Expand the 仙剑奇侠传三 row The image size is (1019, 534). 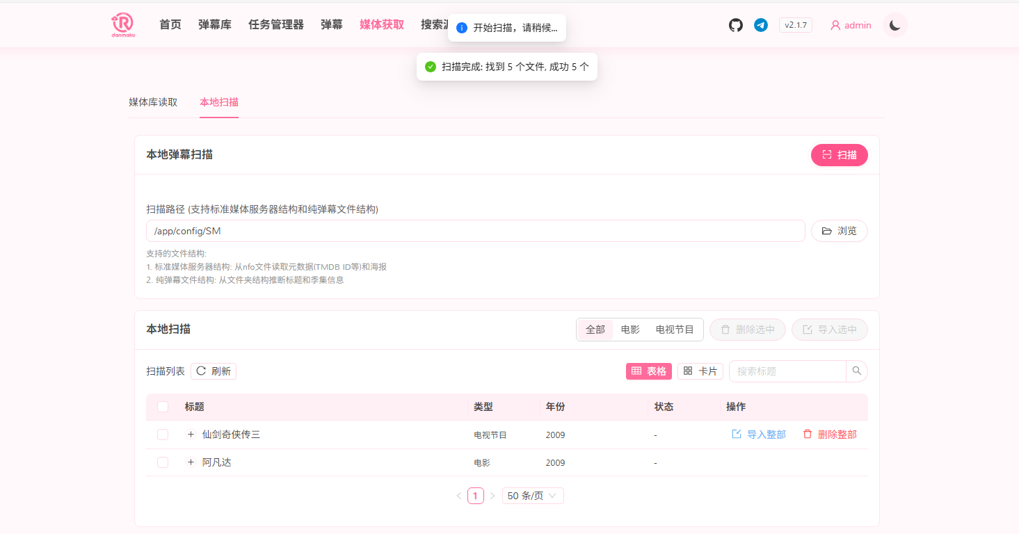point(191,435)
